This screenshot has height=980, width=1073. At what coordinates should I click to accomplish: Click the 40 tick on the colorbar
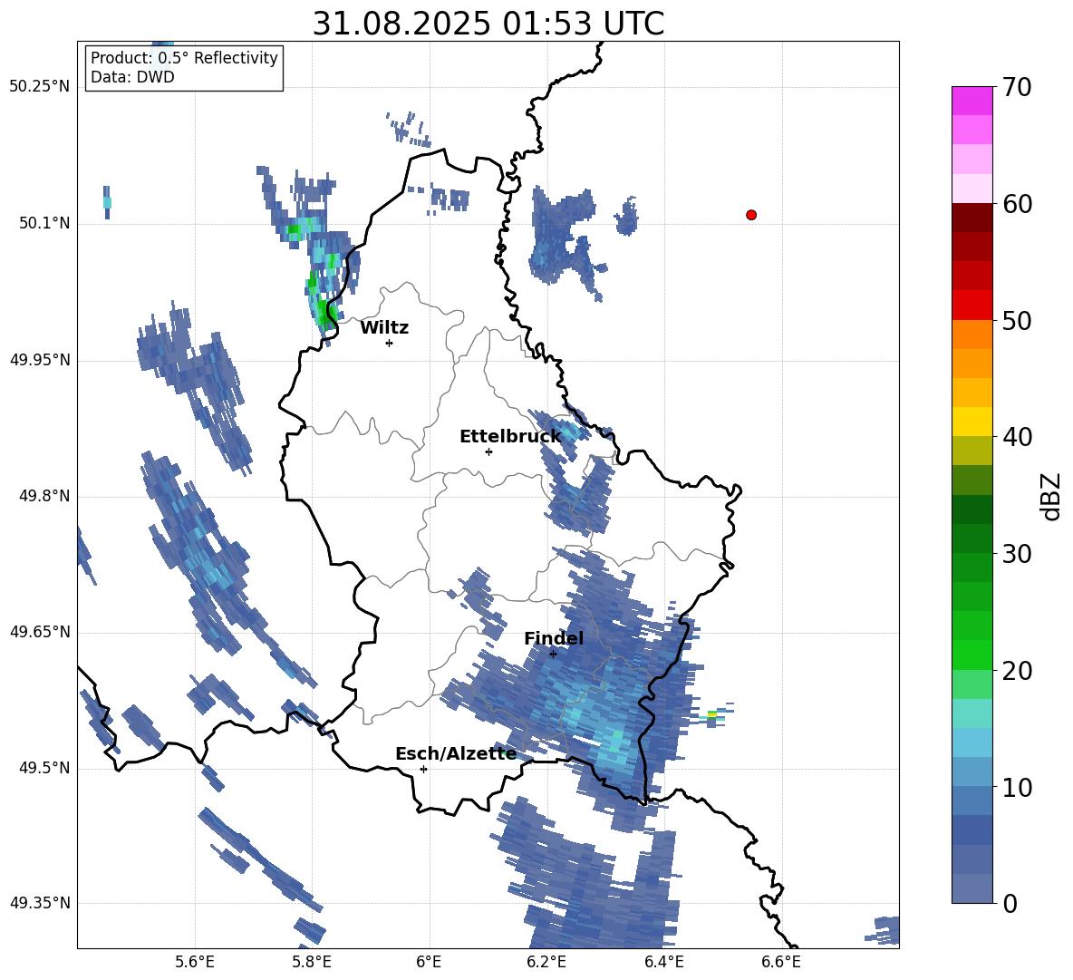point(1016,437)
